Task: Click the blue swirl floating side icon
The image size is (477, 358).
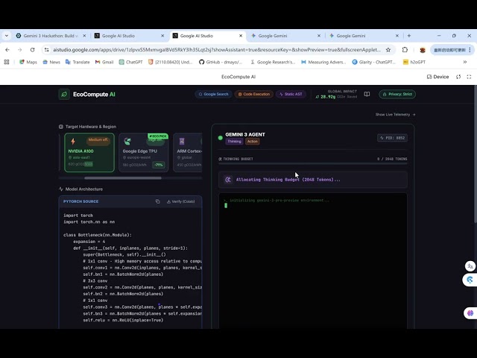Action: [x=470, y=280]
